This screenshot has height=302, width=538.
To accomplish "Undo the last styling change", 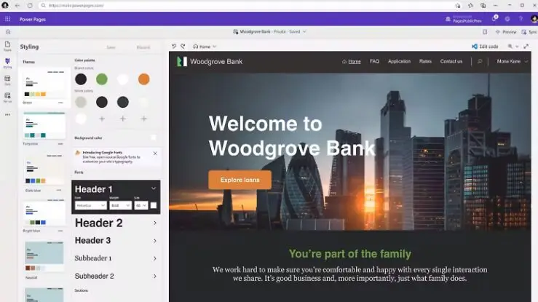I will click(174, 47).
